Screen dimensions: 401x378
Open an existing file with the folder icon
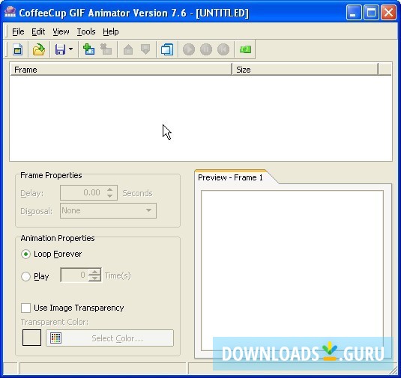[x=39, y=49]
